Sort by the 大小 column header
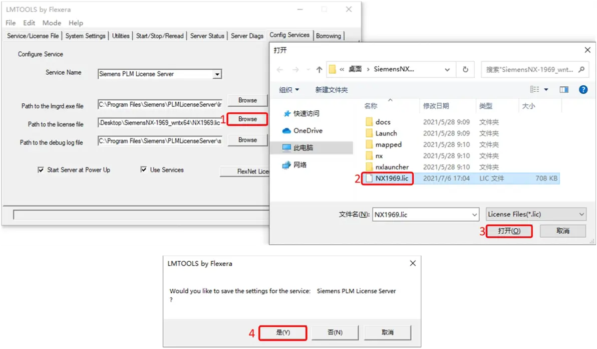Screen dimensions: 597x349 (x=528, y=106)
